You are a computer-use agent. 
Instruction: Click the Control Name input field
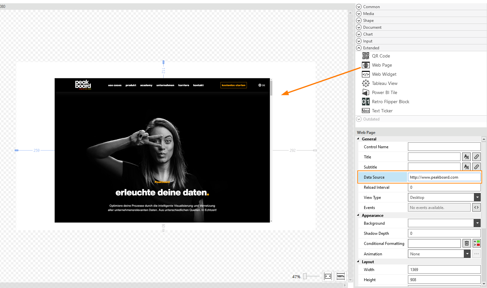(x=444, y=147)
